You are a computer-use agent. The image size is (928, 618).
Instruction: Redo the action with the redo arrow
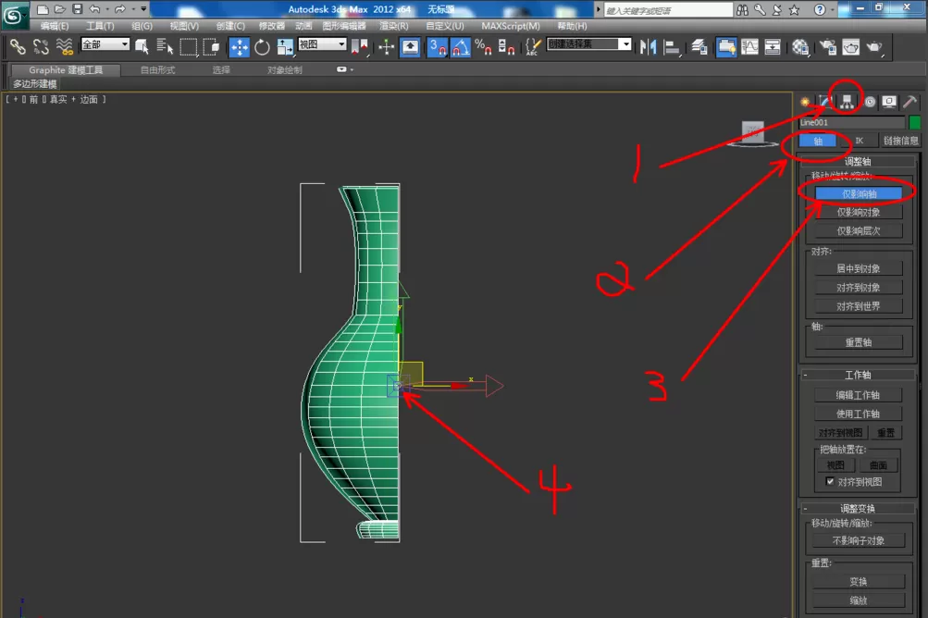pos(120,9)
